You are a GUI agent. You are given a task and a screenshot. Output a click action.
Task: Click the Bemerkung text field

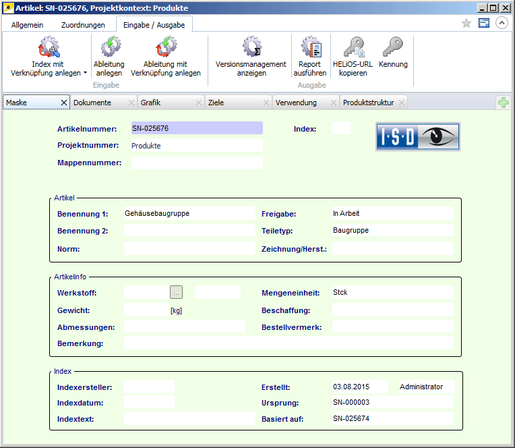[x=288, y=343]
